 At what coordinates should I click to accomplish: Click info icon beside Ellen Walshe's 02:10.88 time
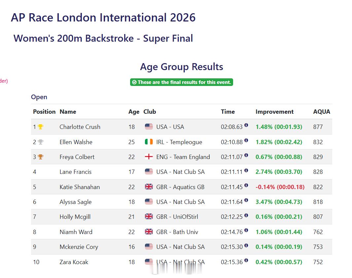click(246, 140)
